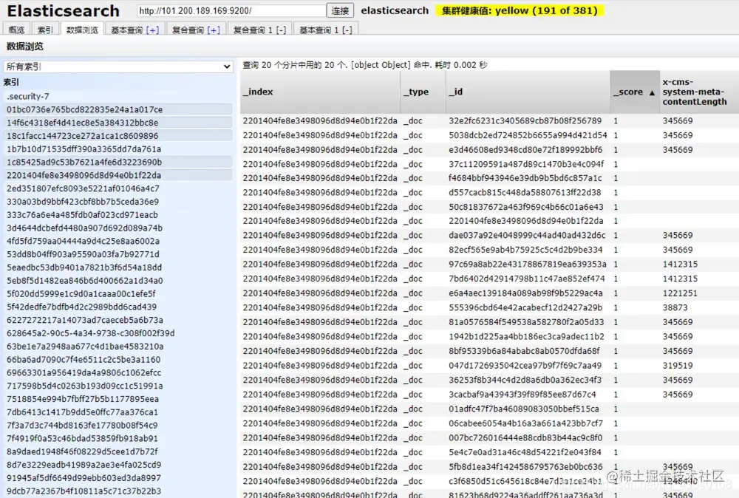739x498 pixels.
Task: Open document dae037a92e4048999c44ad40ad432d6c
Action: [527, 236]
